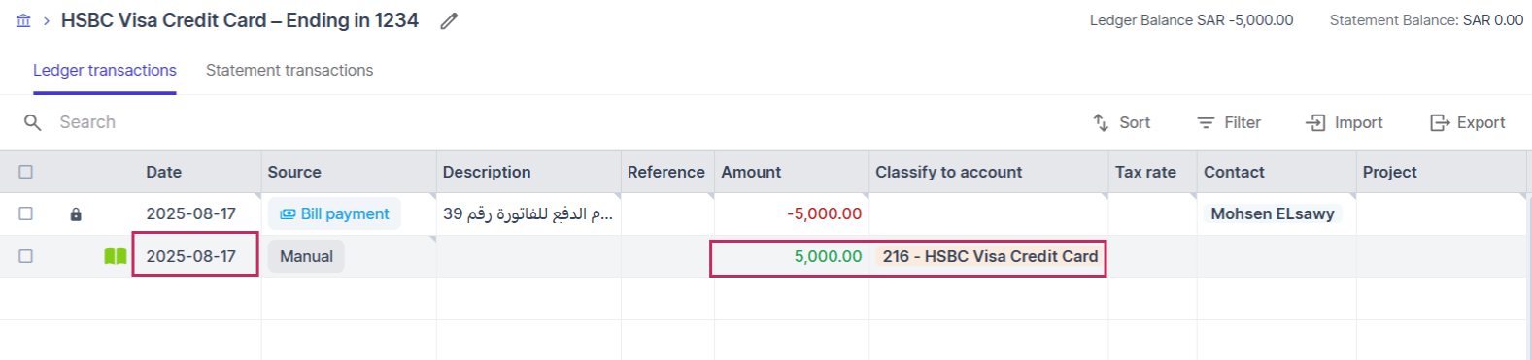This screenshot has height=360, width=1532.
Task: Select the Ledger transactions tab
Action: pos(105,70)
